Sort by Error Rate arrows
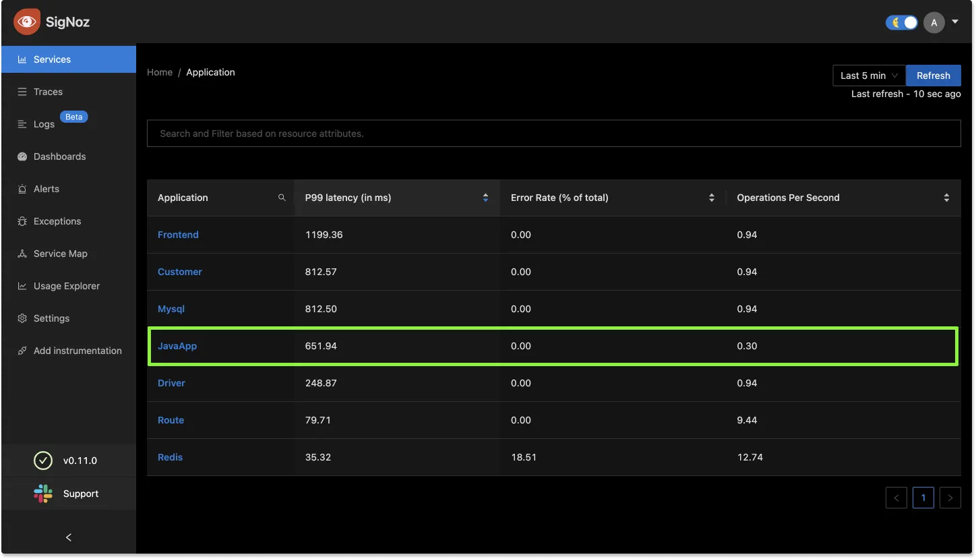The width and height of the screenshot is (976, 559). pyautogui.click(x=711, y=198)
